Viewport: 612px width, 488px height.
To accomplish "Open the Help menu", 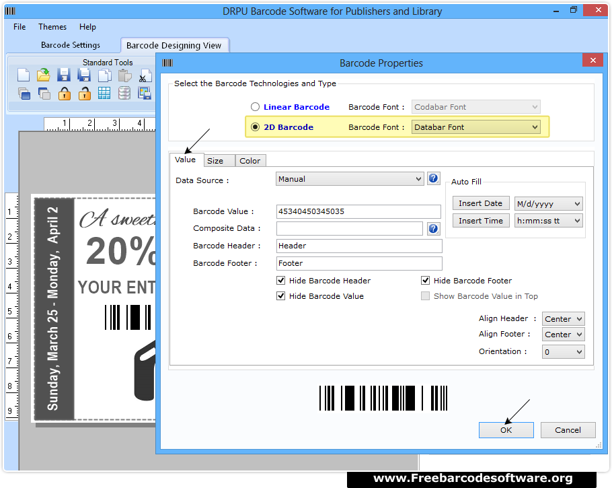I will coord(87,27).
